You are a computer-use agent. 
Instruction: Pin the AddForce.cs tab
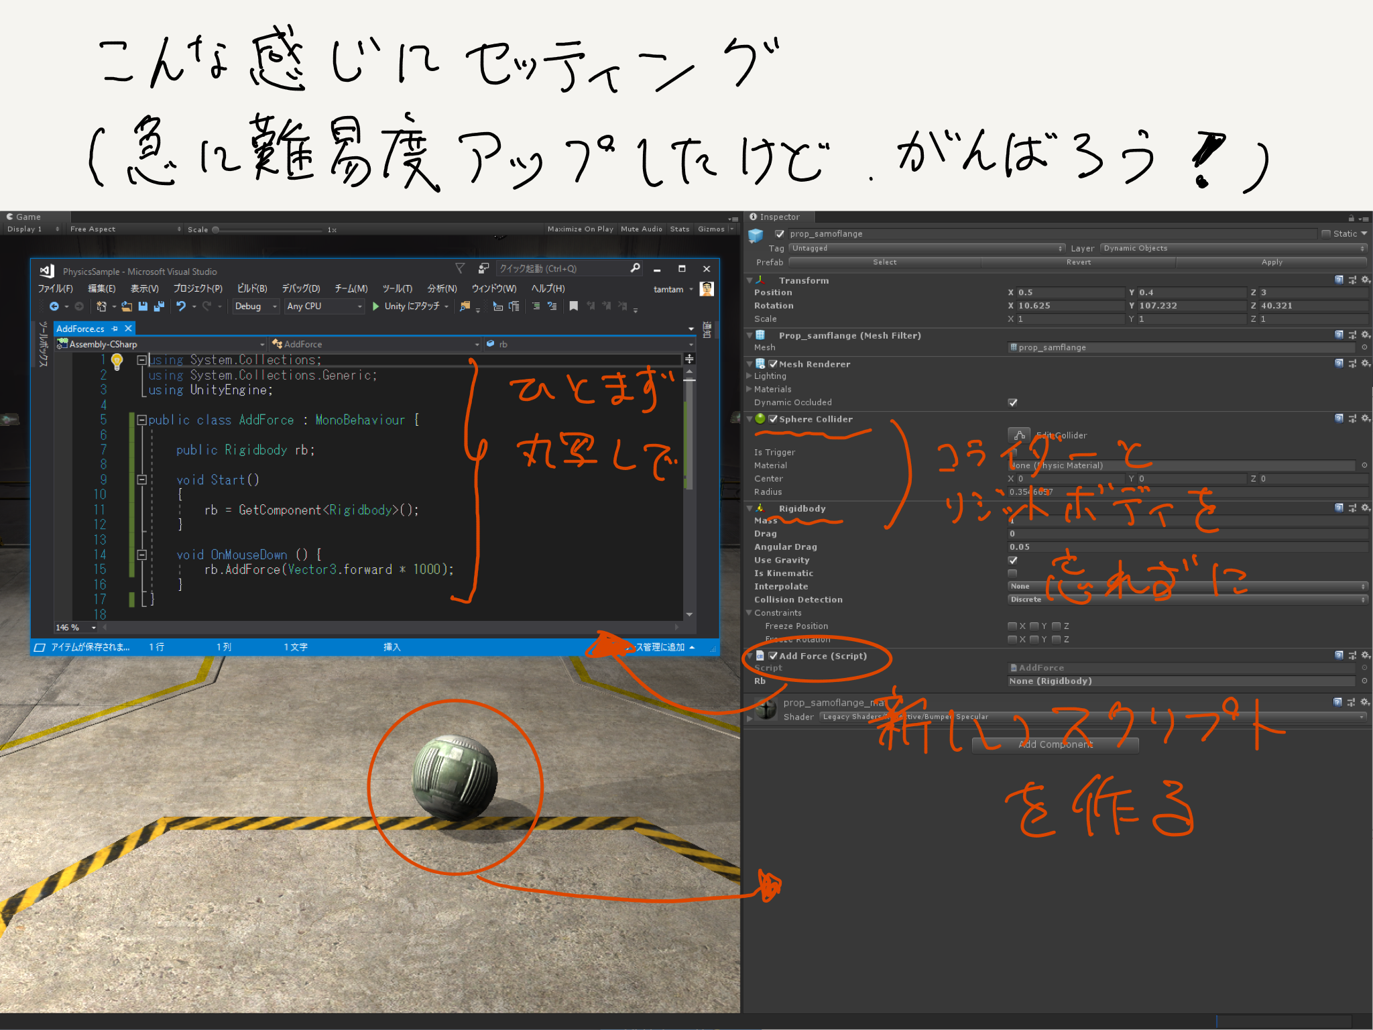point(115,329)
